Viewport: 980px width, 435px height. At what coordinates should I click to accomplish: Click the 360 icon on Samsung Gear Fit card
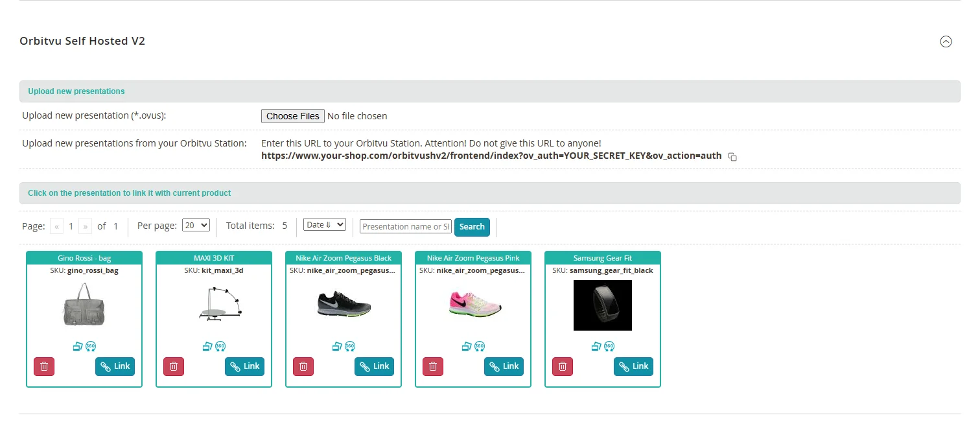pyautogui.click(x=609, y=346)
